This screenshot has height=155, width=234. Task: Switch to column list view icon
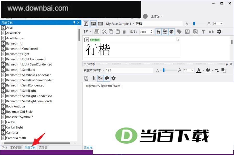[x=100, y=24]
